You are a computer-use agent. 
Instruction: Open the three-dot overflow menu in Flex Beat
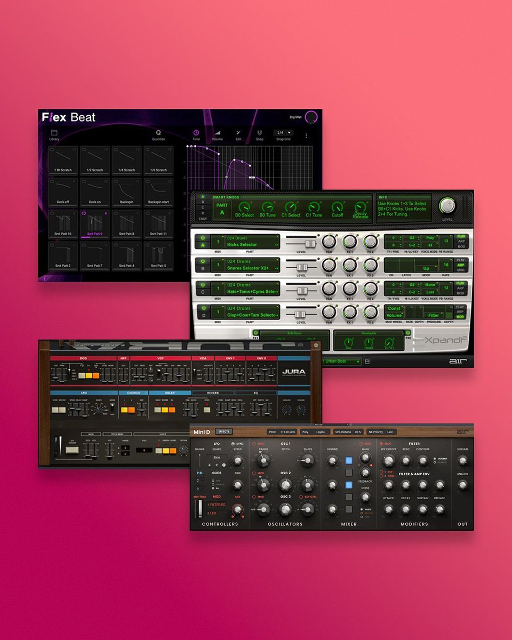307,134
